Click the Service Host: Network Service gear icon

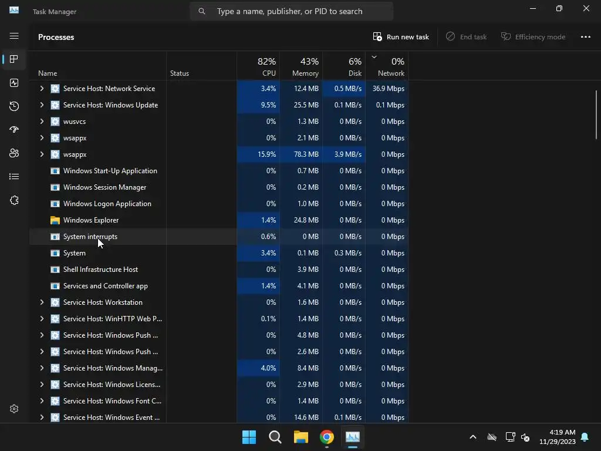(x=55, y=89)
